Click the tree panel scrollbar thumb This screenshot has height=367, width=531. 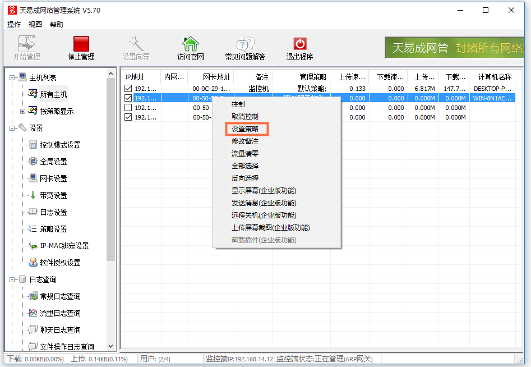click(110, 169)
